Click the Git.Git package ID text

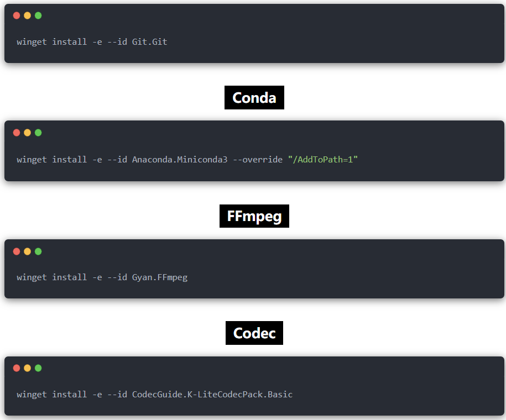point(149,41)
